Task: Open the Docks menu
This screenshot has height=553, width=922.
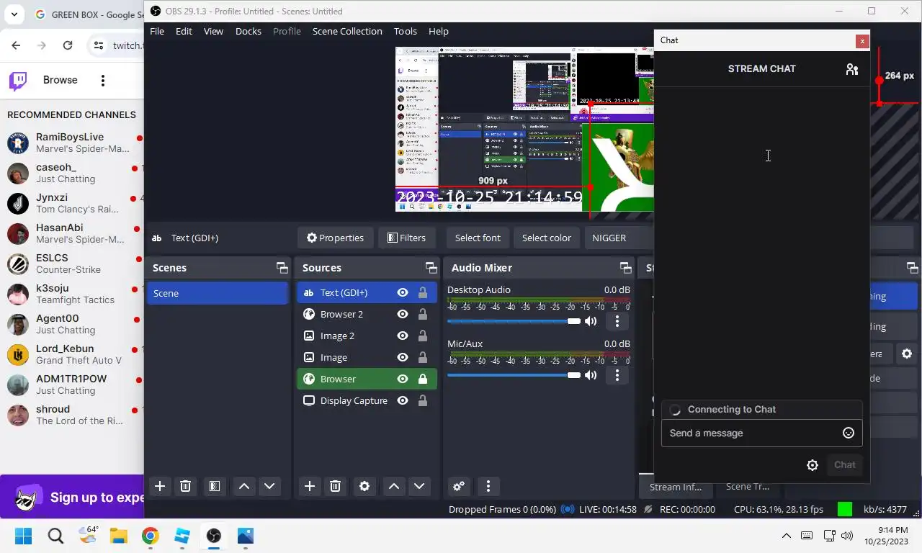Action: (x=249, y=31)
